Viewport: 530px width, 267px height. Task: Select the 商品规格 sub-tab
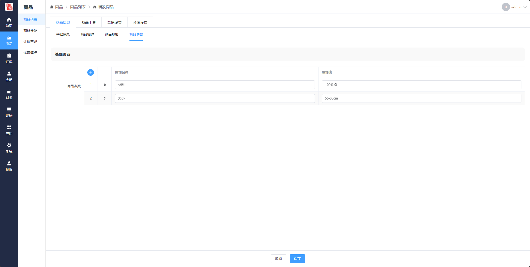112,35
